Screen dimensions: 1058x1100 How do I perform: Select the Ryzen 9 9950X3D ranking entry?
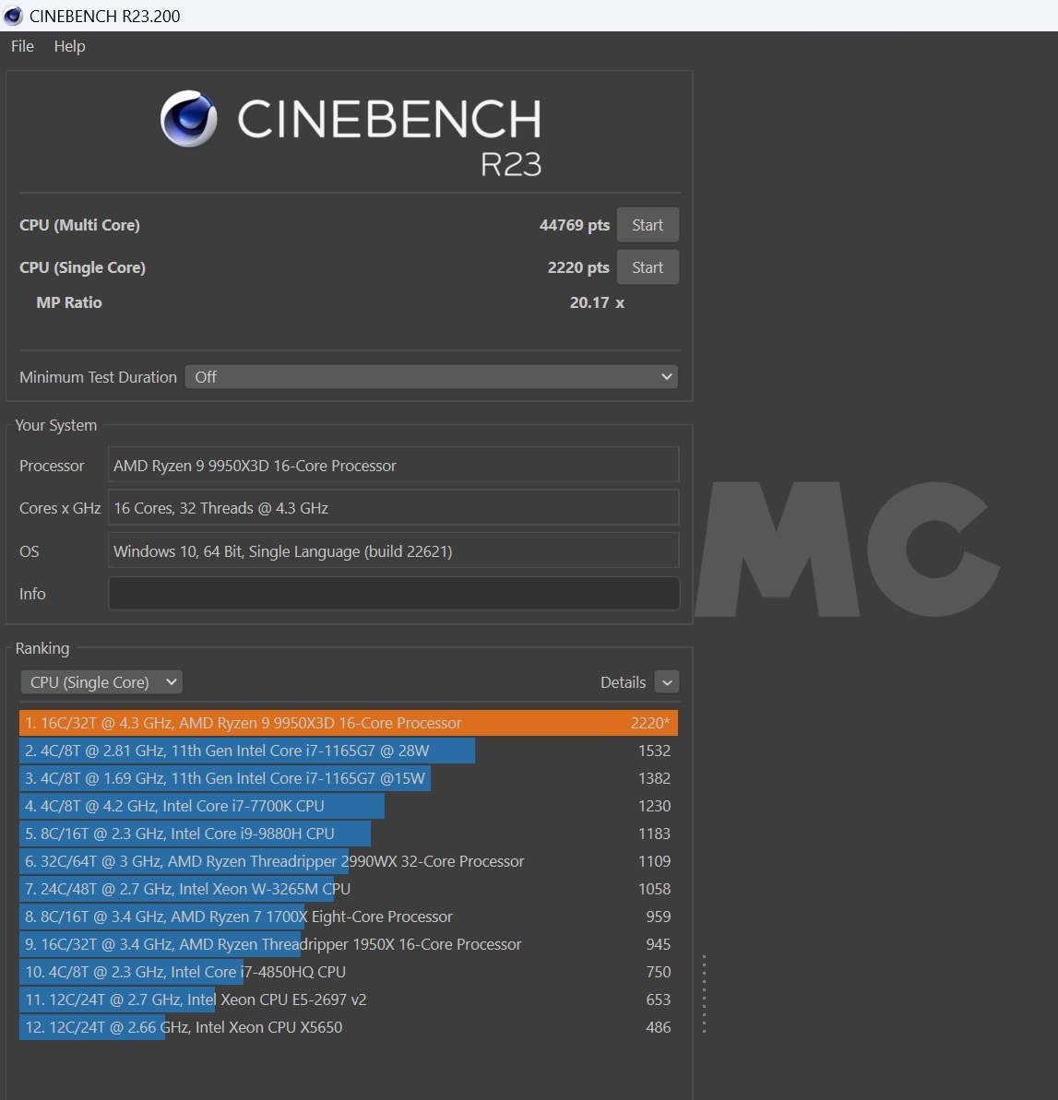pyautogui.click(x=348, y=723)
